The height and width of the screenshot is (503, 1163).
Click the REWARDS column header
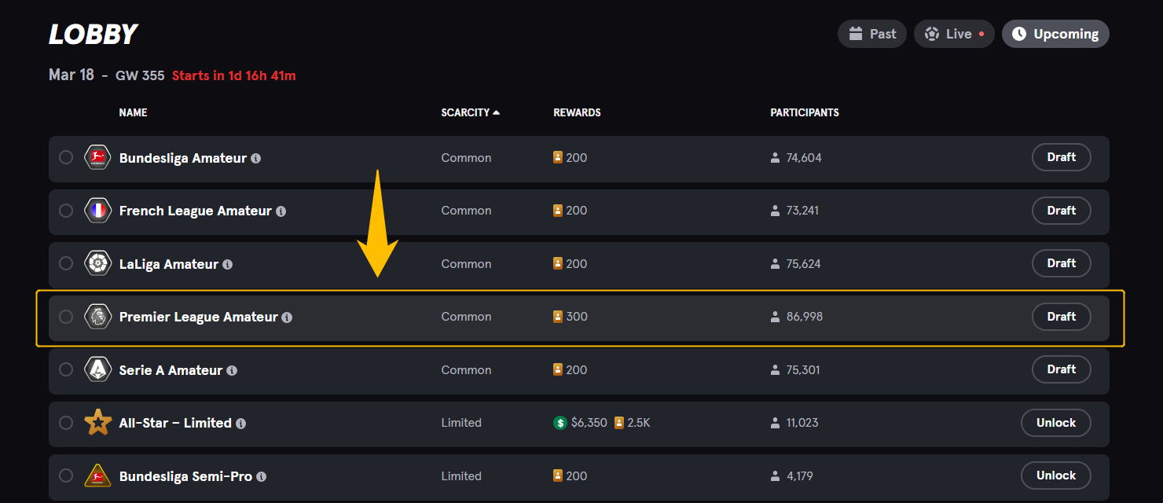click(577, 112)
